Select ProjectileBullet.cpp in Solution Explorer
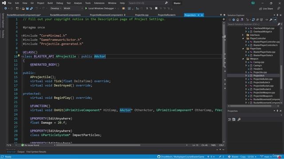Image resolution: width=284 pixels, height=159 pixels. (263, 79)
